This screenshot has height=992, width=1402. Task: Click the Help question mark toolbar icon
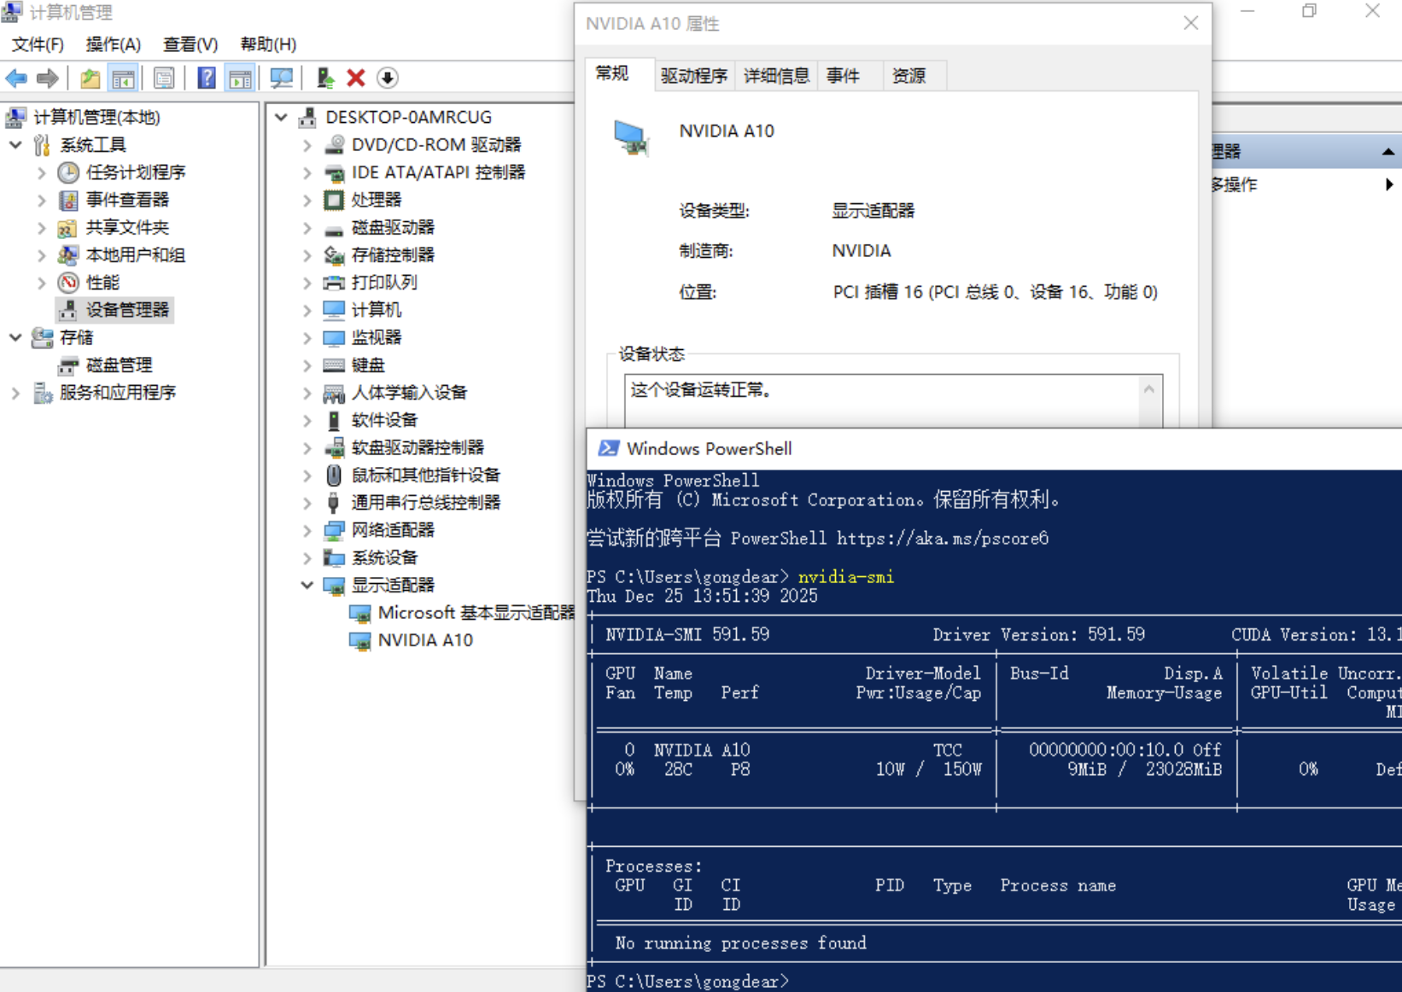tap(206, 79)
